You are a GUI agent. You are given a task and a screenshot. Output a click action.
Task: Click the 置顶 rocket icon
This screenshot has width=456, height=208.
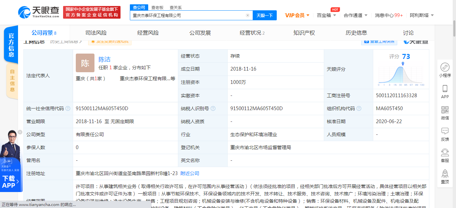(445, 174)
